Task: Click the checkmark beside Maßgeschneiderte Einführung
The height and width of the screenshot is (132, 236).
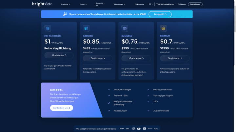Action: pyautogui.click(x=109, y=103)
